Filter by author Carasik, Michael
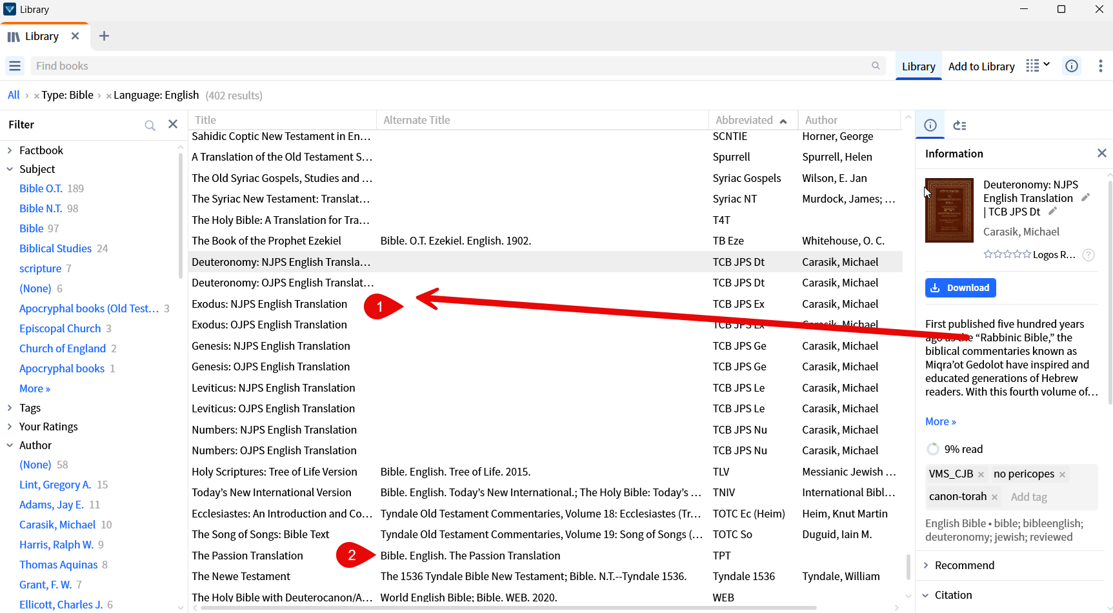The image size is (1113, 613). click(x=57, y=525)
